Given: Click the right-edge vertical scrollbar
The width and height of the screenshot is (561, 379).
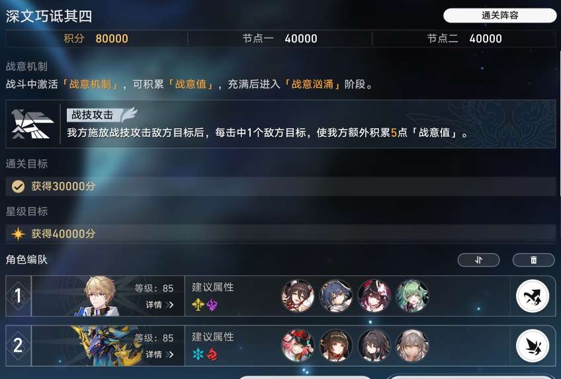Looking at the screenshot, I should click(x=559, y=123).
